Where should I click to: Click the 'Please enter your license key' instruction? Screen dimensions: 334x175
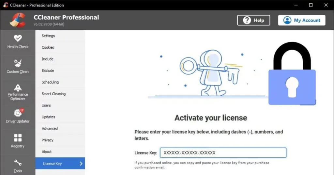pyautogui.click(x=209, y=135)
